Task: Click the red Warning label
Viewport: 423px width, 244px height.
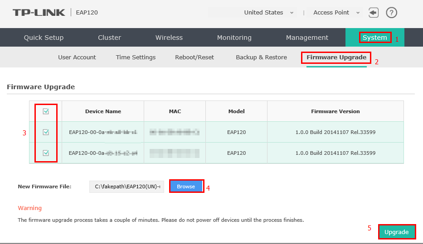Action: [x=29, y=208]
